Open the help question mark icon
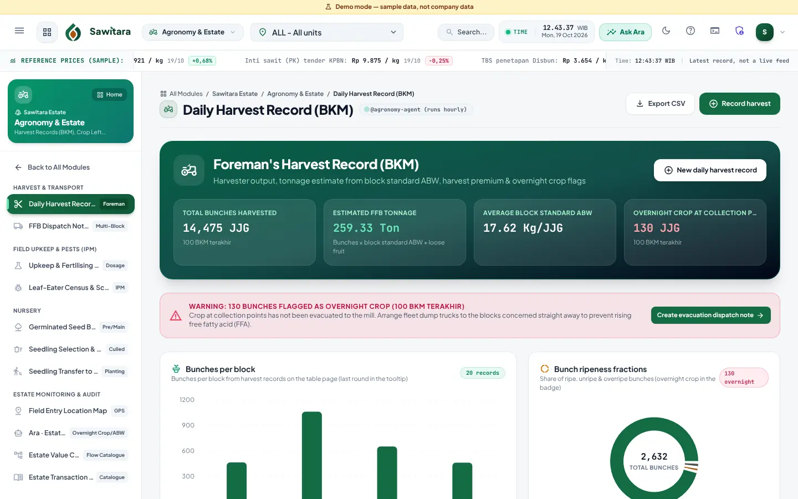798x499 pixels. point(690,31)
